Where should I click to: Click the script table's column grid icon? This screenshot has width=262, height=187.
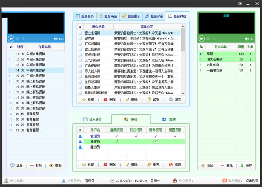(x=80, y=27)
